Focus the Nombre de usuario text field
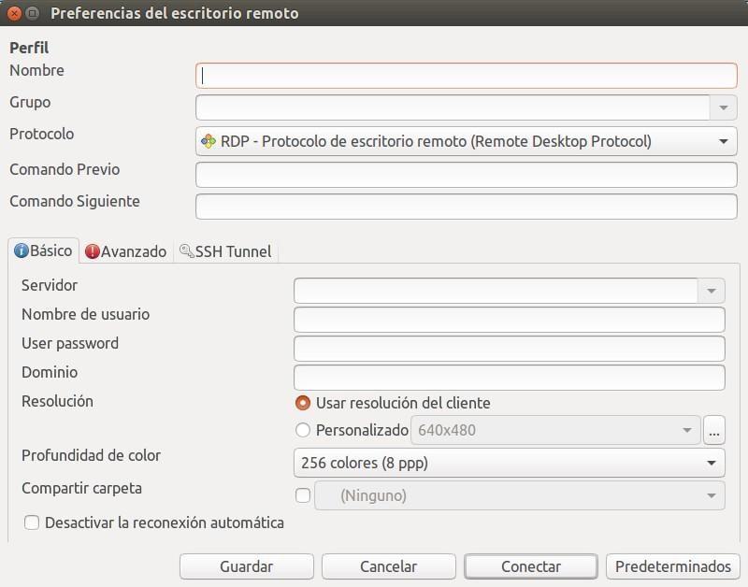748x587 pixels. coord(509,320)
